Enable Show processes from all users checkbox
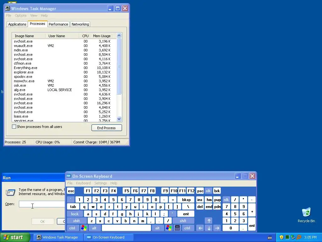This screenshot has height=242, width=322. tap(14, 127)
